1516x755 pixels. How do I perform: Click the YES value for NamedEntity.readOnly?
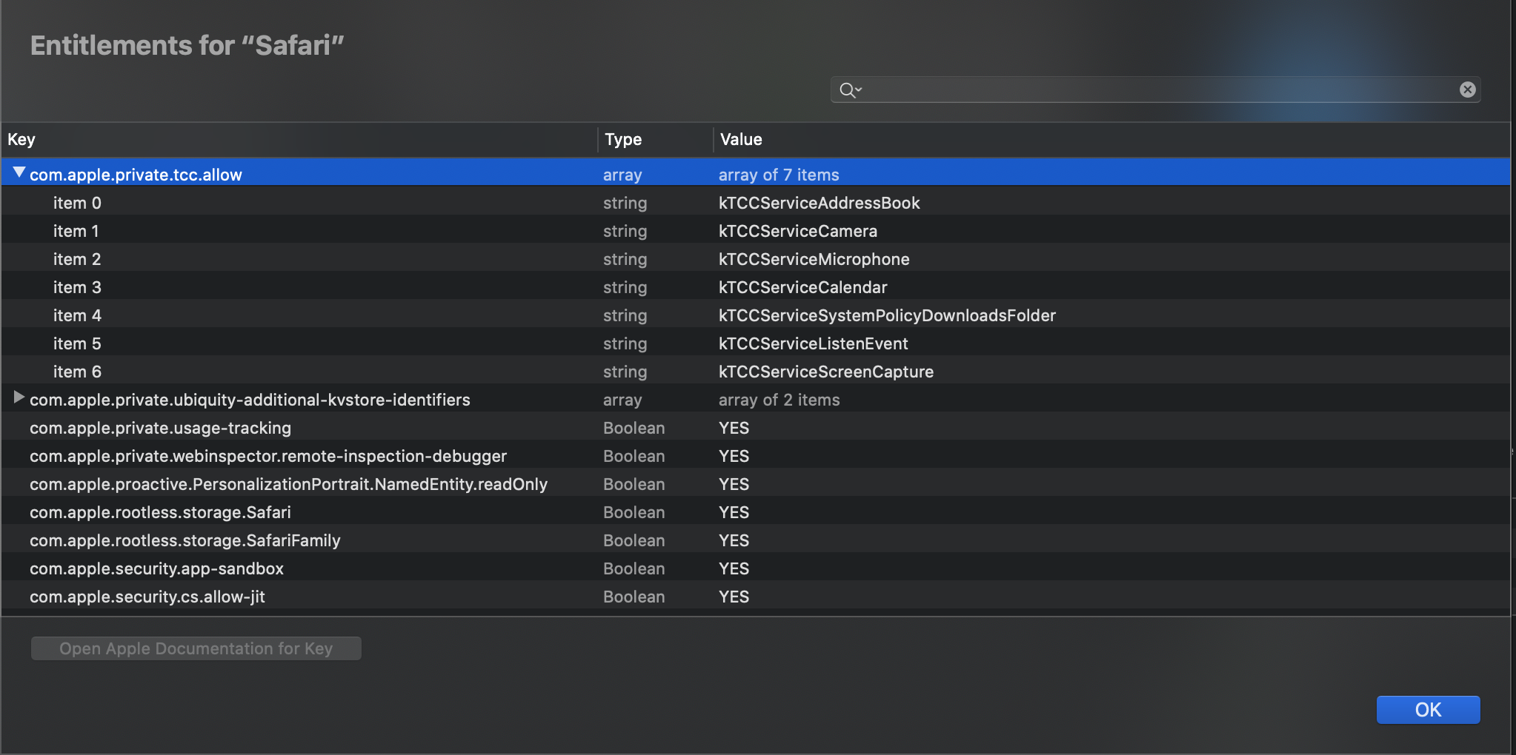coord(734,484)
